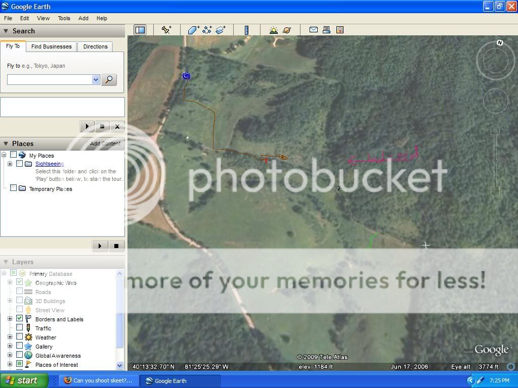The width and height of the screenshot is (518, 388).
Task: Click the Borders and Labels flag icon
Action: pos(28,319)
